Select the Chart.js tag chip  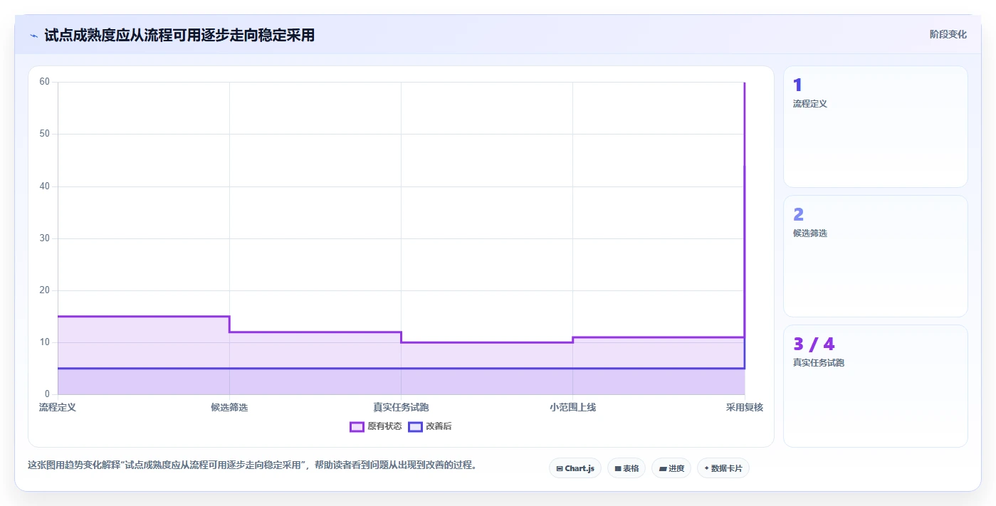pos(575,468)
